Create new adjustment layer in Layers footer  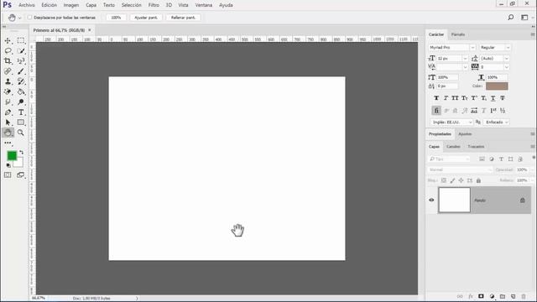pyautogui.click(x=492, y=296)
